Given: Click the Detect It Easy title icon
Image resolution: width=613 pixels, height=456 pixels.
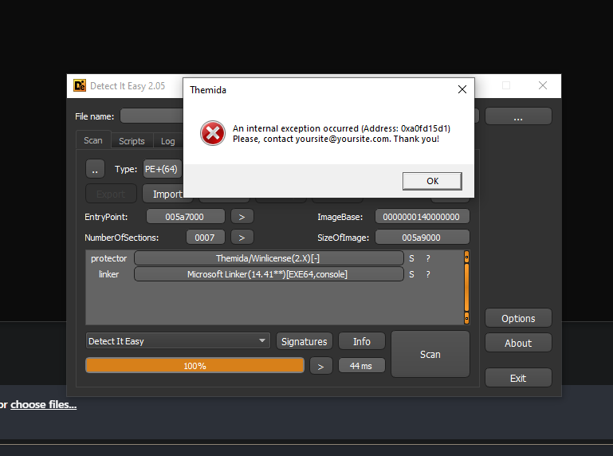Looking at the screenshot, I should coord(79,86).
